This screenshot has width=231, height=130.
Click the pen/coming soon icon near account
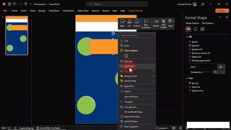[x=203, y=4]
